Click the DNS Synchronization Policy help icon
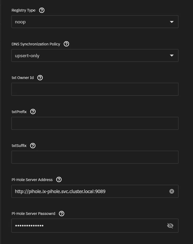The width and height of the screenshot is (193, 244). pyautogui.click(x=66, y=44)
